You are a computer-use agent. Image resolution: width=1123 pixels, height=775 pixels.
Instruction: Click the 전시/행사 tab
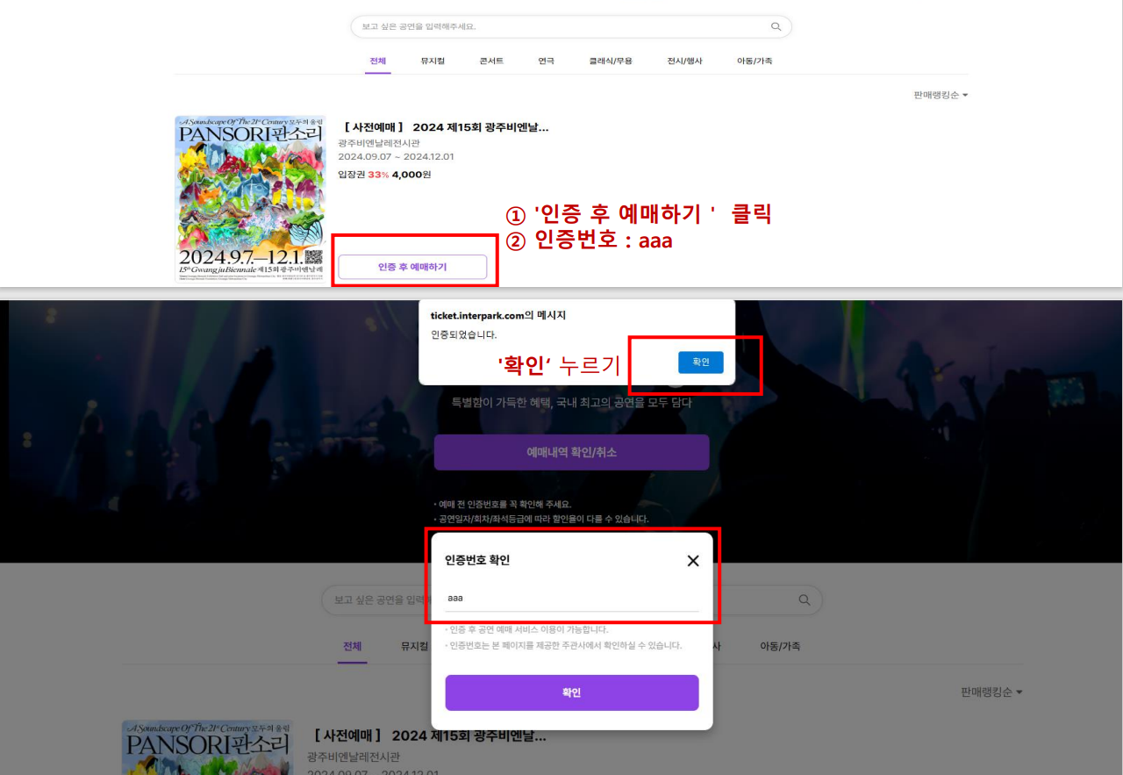click(x=683, y=61)
